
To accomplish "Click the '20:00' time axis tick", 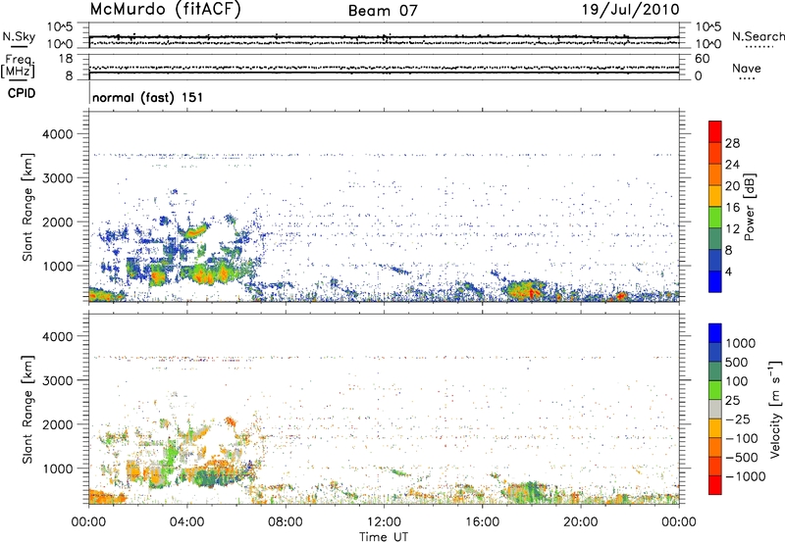I will pos(581,521).
